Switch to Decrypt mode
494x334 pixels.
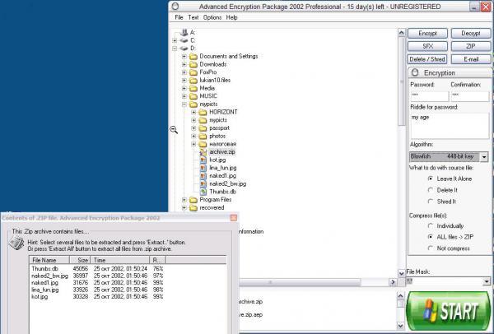[x=471, y=34]
